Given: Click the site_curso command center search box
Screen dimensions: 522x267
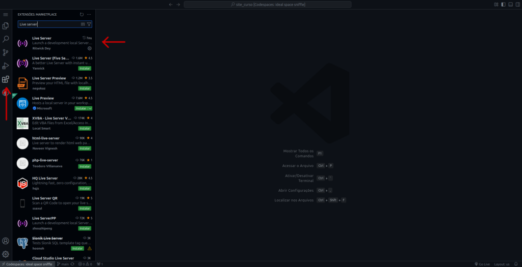Looking at the screenshot, I should click(268, 5).
